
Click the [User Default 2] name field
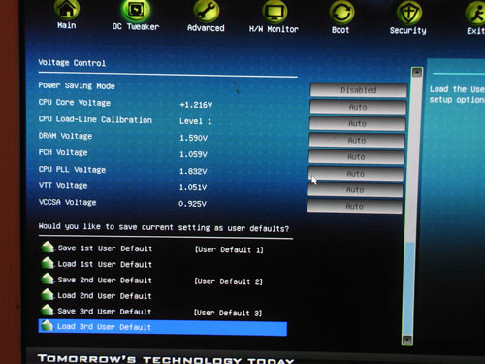(x=228, y=281)
